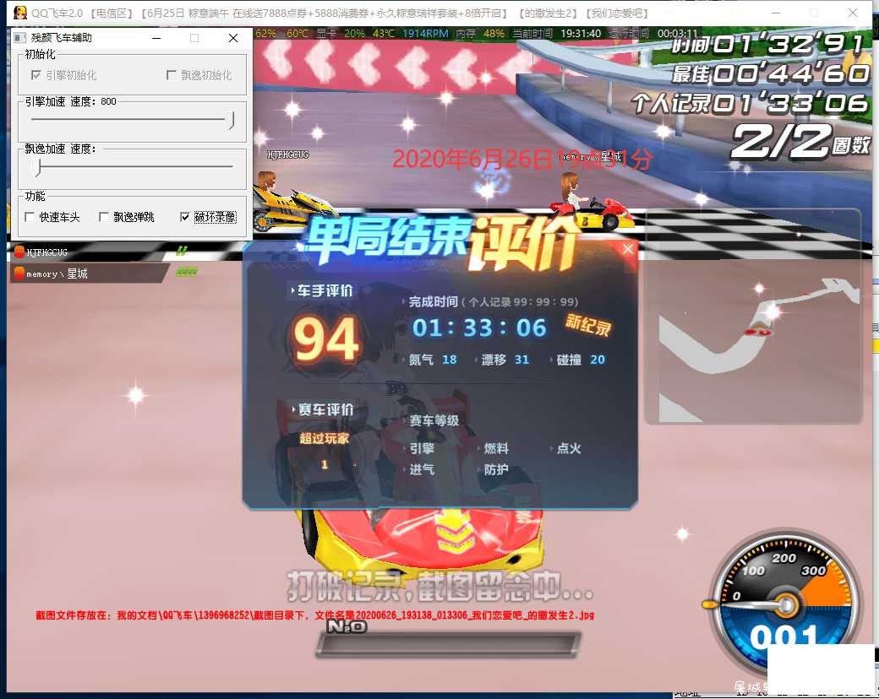Screen dimensions: 879x699
Task: Click the 碰撞 20 stat
Action: click(x=580, y=360)
